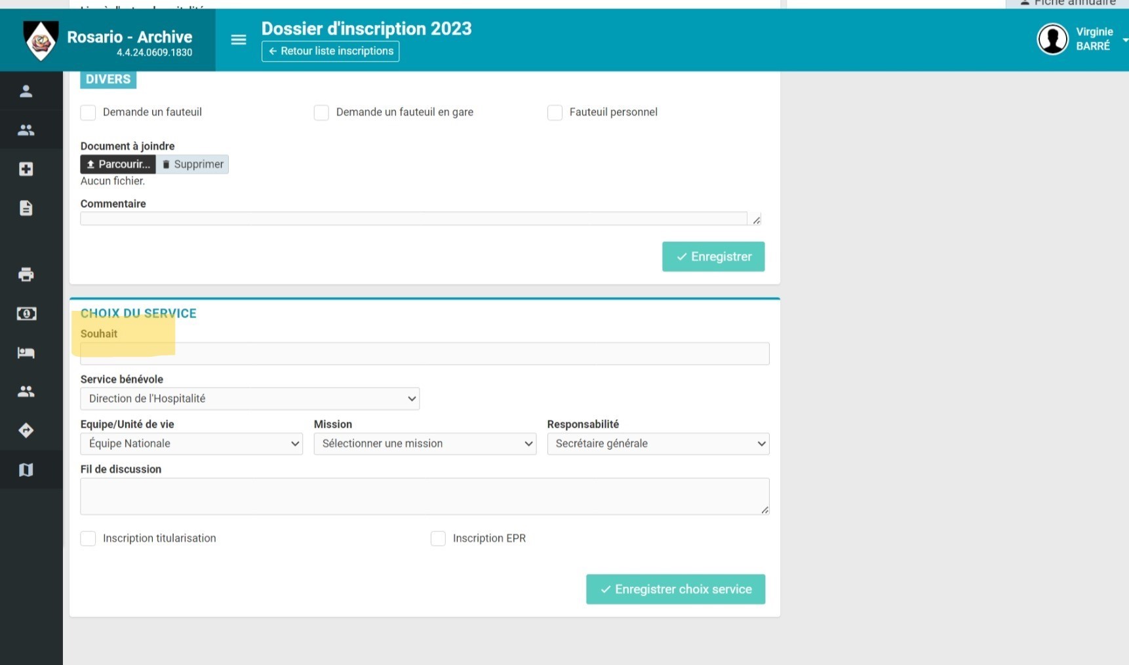Image resolution: width=1129 pixels, height=665 pixels.
Task: Open the printer icon in sidebar
Action: (26, 274)
